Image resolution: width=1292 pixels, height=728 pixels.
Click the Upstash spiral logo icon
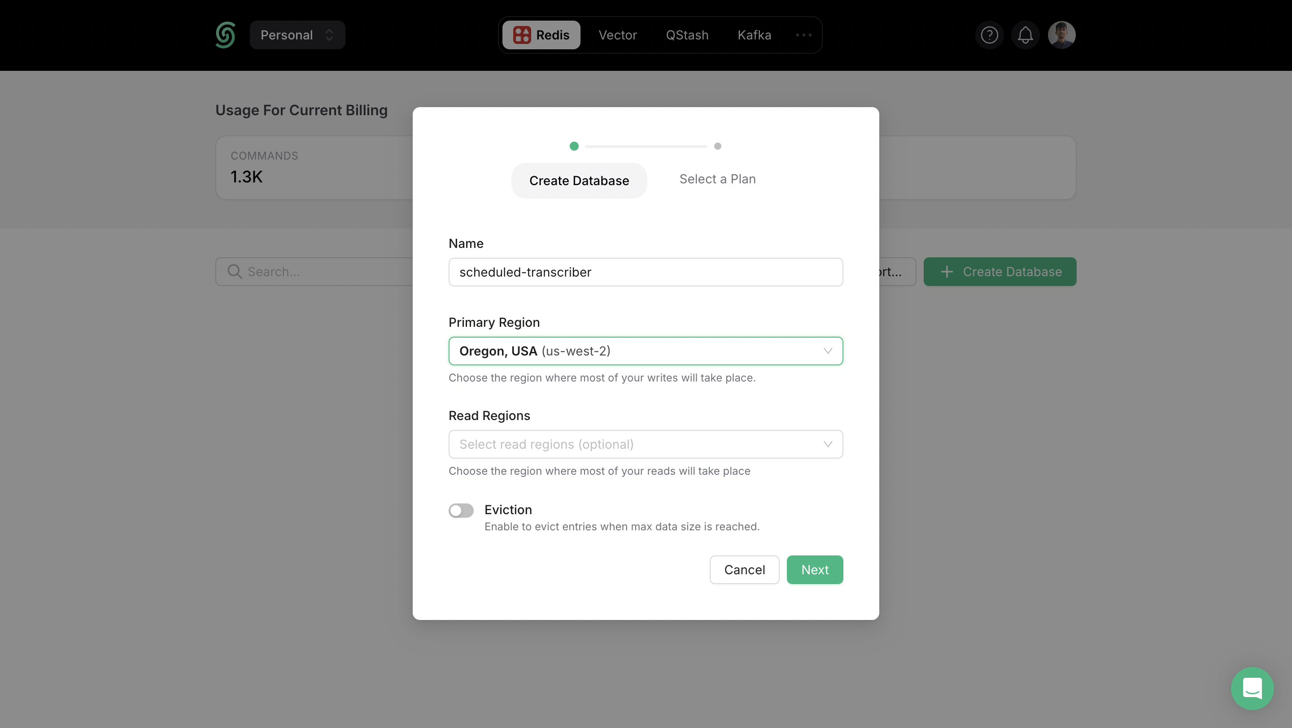coord(225,35)
